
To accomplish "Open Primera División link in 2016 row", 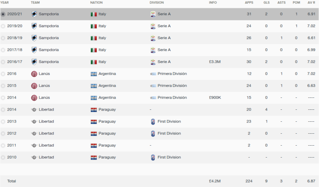I will tap(172, 74).
